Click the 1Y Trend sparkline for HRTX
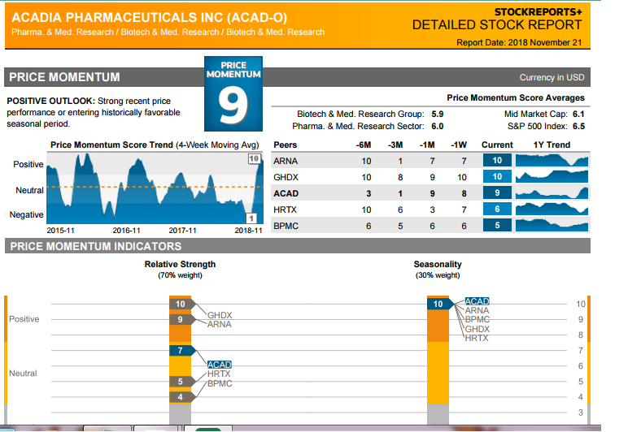641x432 pixels. (x=552, y=209)
